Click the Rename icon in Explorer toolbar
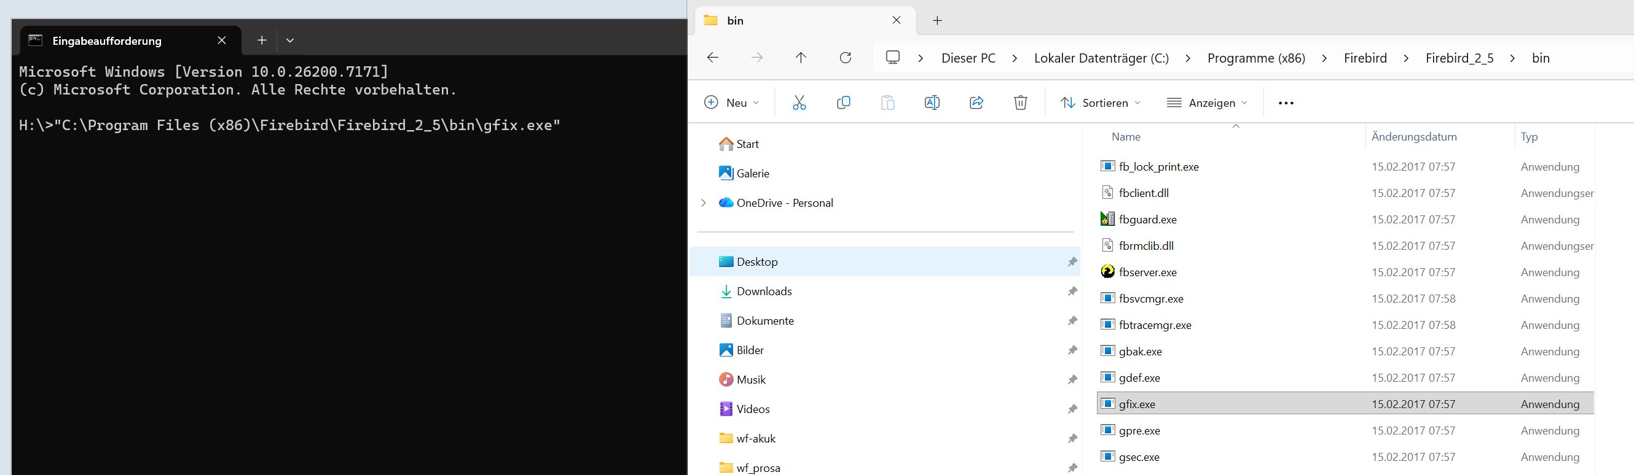1634x475 pixels. click(932, 102)
